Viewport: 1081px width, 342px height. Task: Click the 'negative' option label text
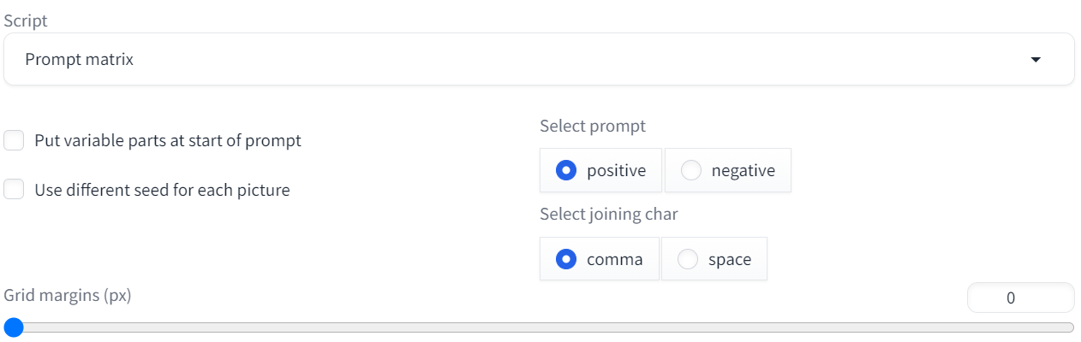pos(743,170)
